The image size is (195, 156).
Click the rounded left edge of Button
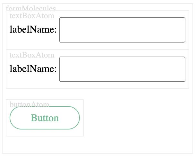click(x=12, y=118)
